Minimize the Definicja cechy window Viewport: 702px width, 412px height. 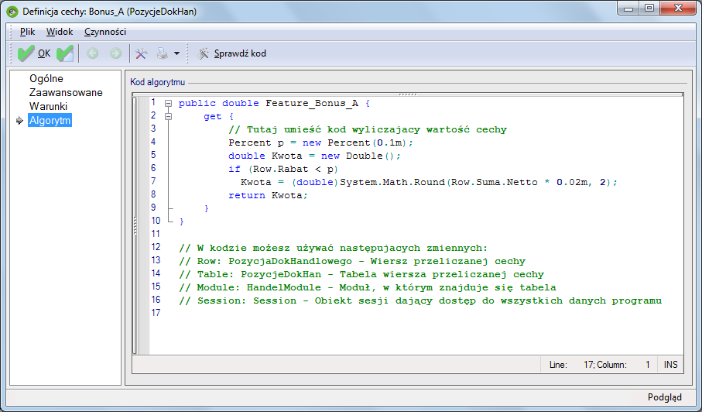[628, 8]
